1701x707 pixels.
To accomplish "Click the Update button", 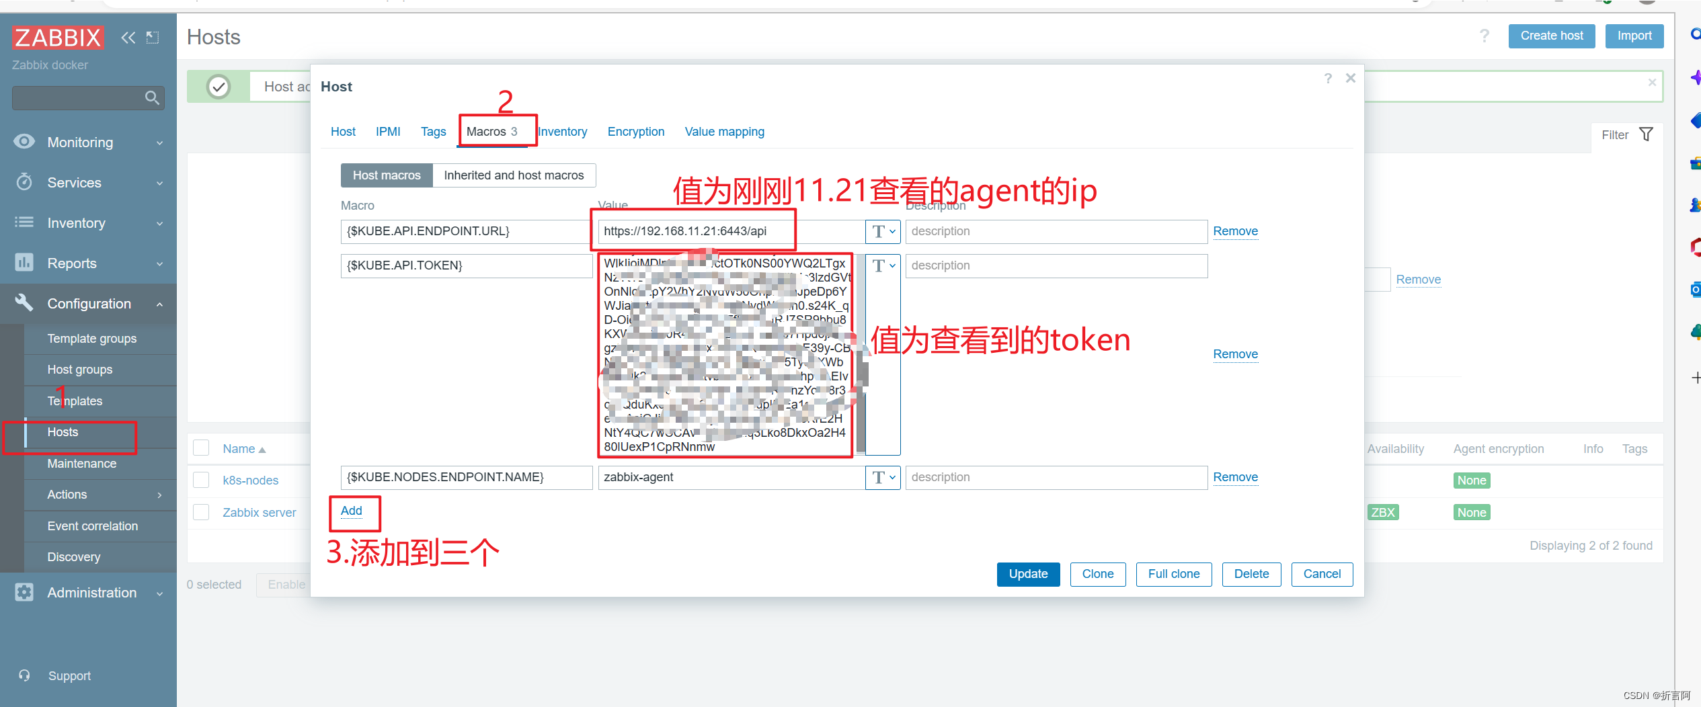I will [1028, 574].
